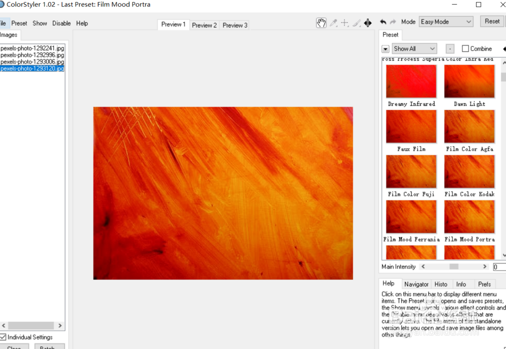Click Main Intensity slider thumb
The height and width of the screenshot is (349, 506).
pos(454,267)
